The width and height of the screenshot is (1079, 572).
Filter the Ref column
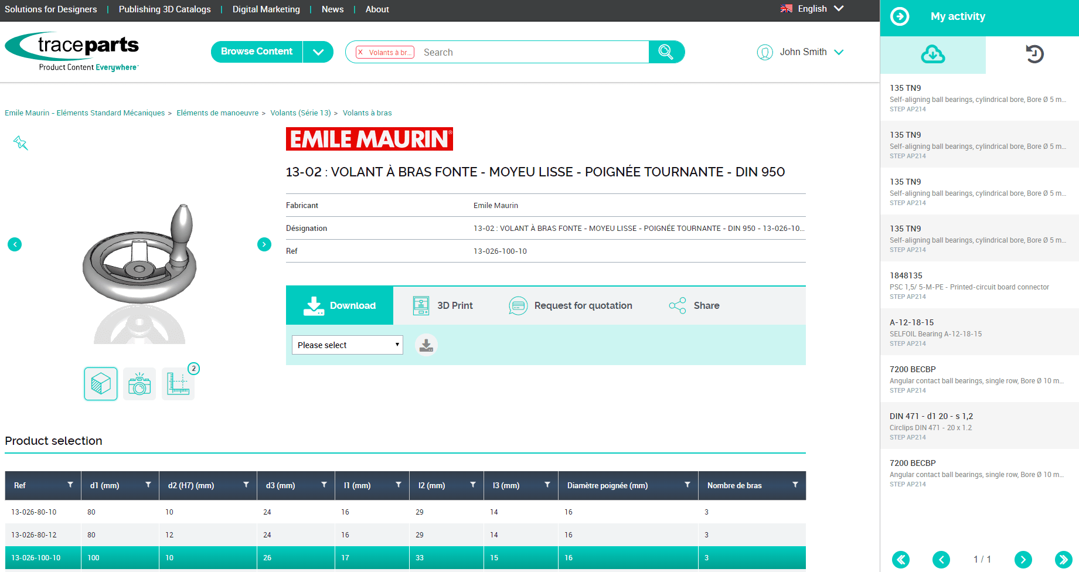pos(70,485)
